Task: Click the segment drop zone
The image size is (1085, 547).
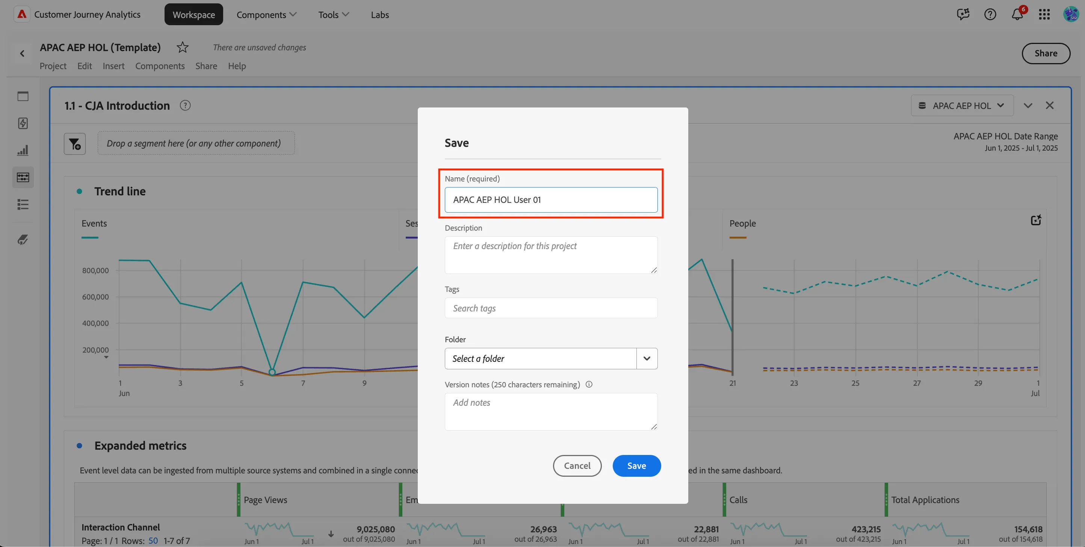Action: click(196, 143)
